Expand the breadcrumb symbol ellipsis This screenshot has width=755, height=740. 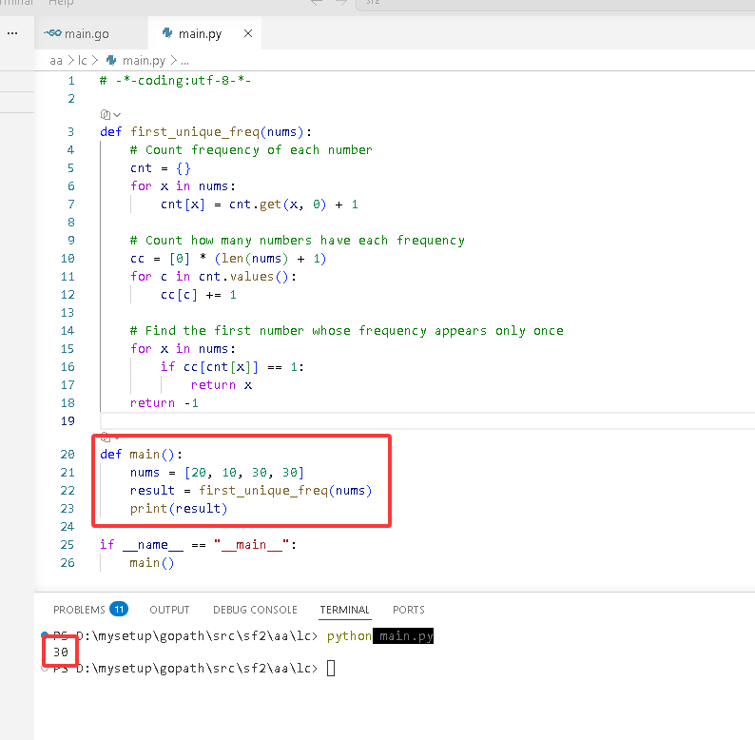click(x=184, y=61)
